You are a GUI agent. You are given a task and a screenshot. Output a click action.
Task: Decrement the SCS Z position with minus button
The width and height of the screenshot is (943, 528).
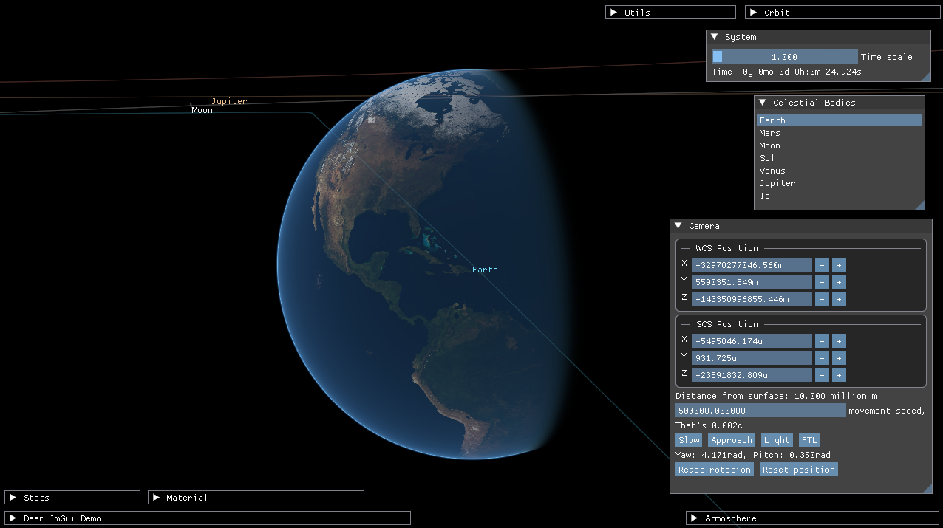[x=822, y=374]
